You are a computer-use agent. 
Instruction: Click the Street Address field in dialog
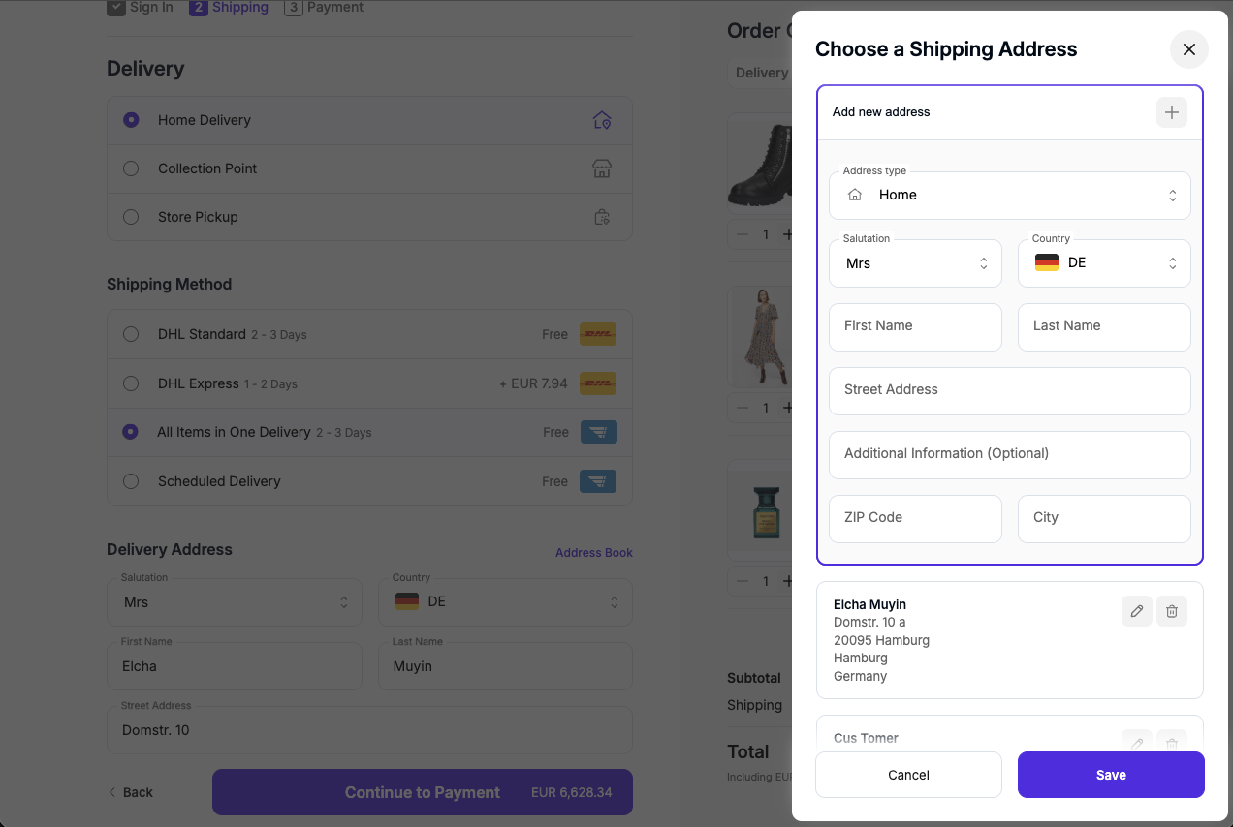[x=1010, y=391]
